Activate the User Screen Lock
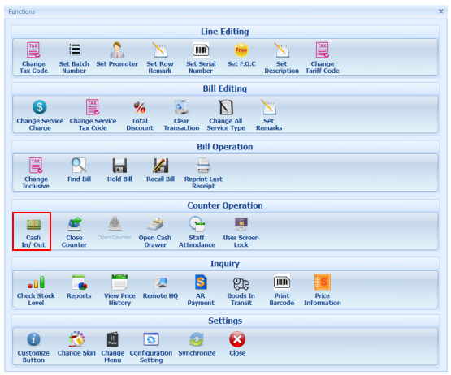 click(241, 232)
